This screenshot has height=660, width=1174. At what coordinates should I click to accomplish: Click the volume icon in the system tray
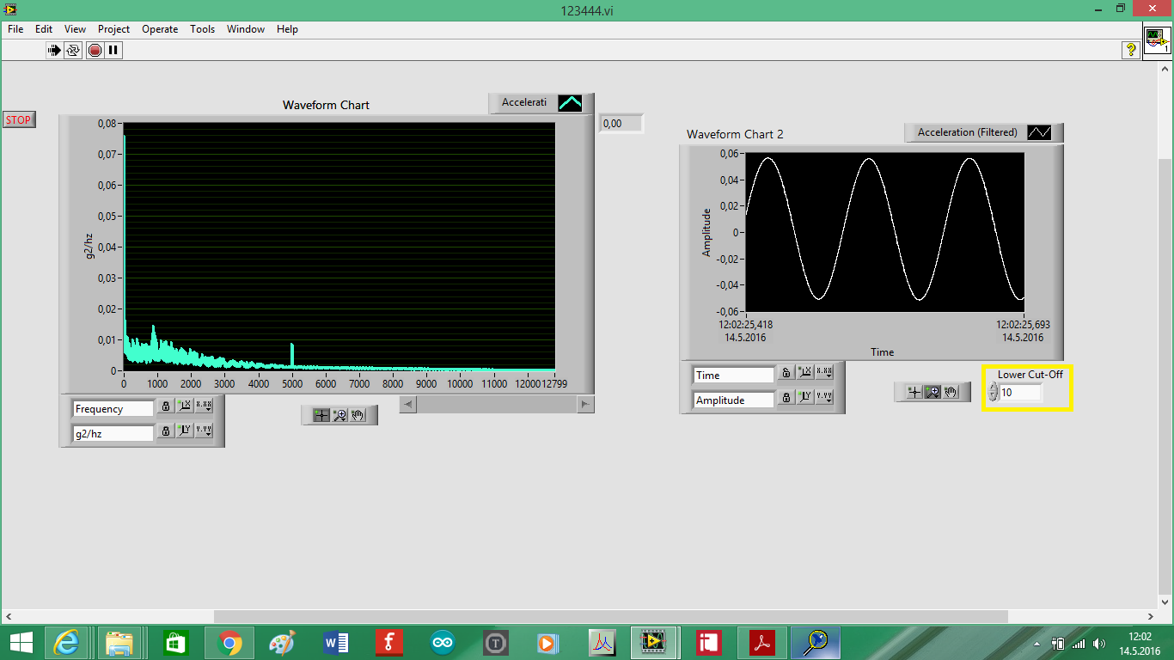1099,643
